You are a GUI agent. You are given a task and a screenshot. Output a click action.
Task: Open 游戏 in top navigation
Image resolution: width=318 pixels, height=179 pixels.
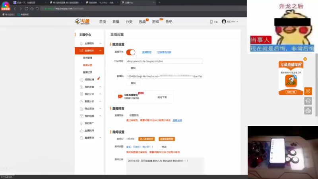155,22
